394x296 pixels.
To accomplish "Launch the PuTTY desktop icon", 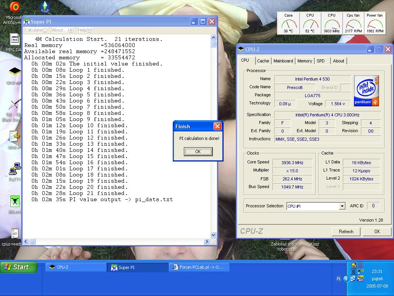I will pos(15,169).
